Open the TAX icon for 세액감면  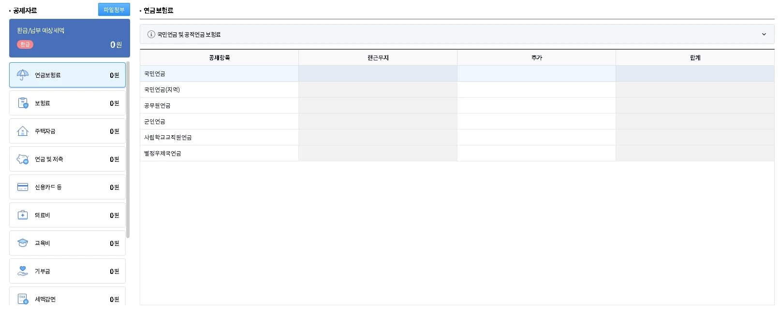coord(23,299)
